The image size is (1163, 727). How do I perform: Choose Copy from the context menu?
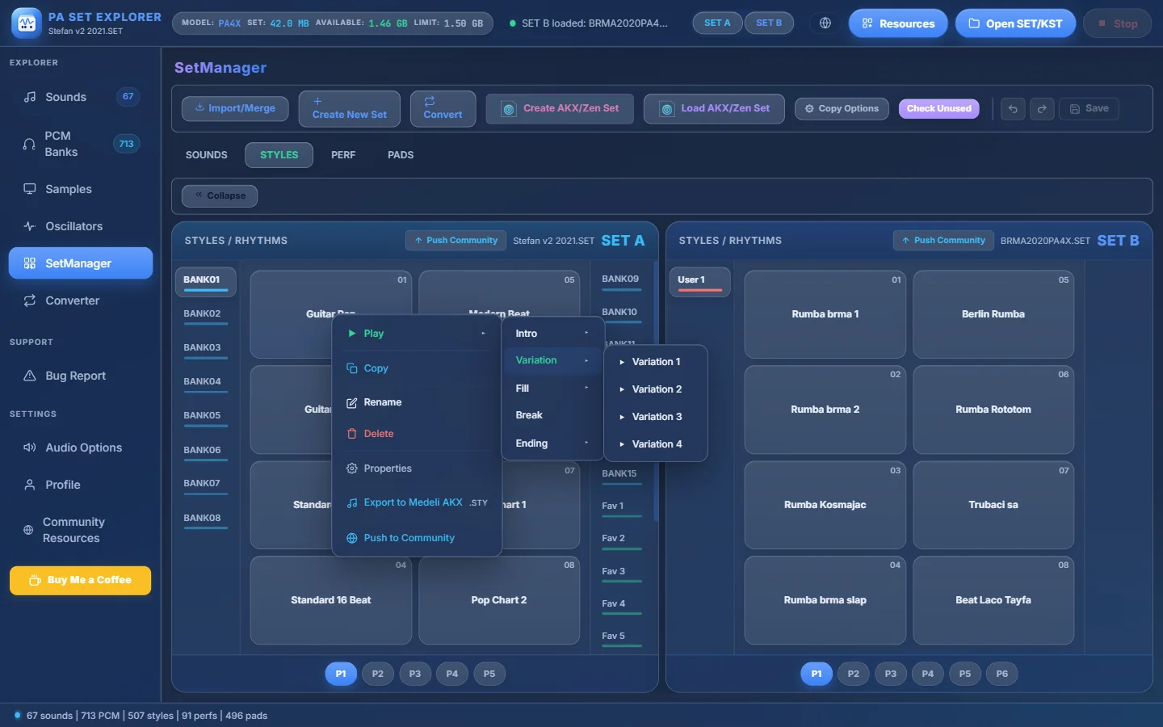click(x=417, y=368)
